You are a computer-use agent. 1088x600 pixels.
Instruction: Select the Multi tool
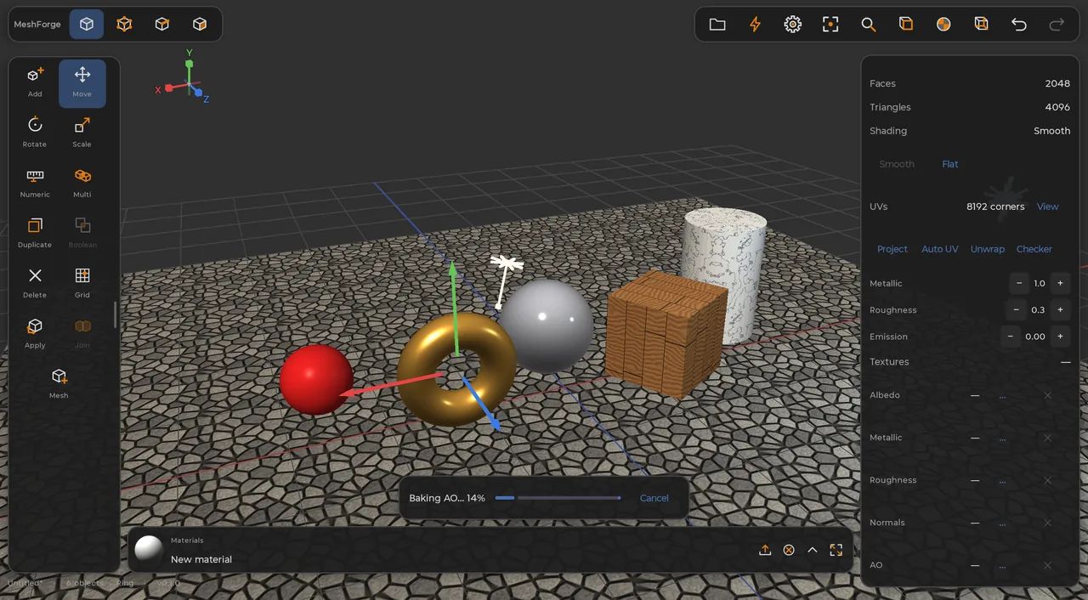click(82, 184)
